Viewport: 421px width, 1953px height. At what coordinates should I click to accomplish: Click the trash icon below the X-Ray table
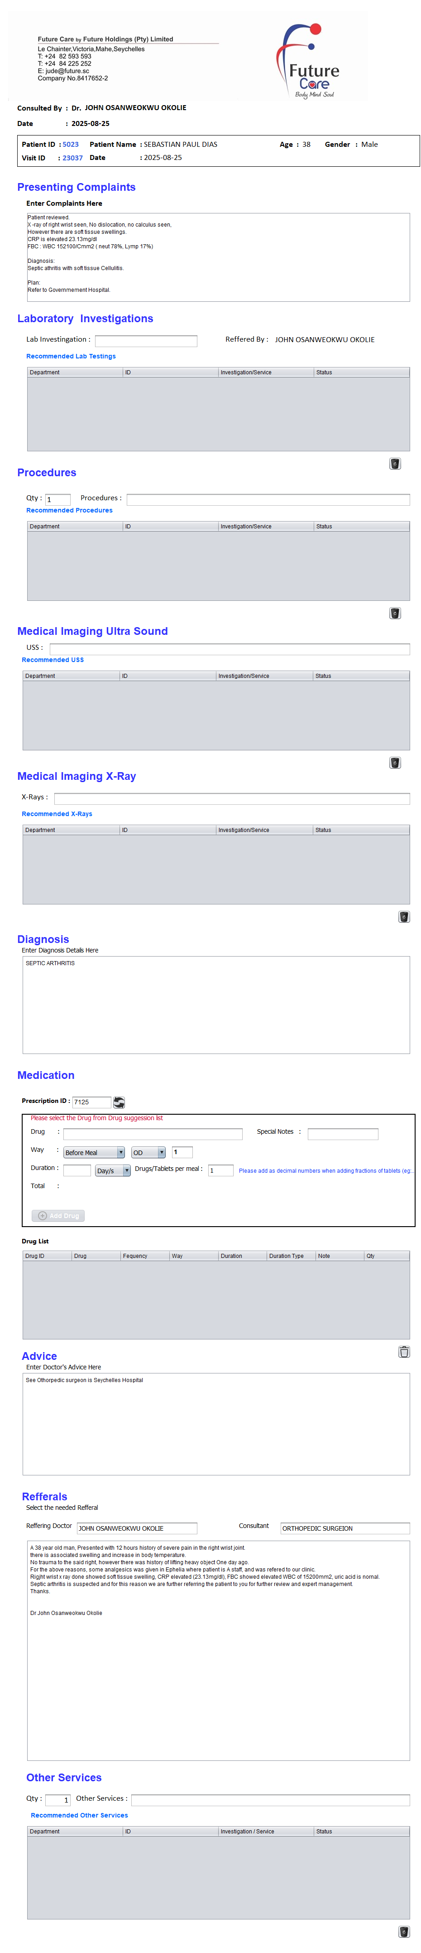pos(404,917)
